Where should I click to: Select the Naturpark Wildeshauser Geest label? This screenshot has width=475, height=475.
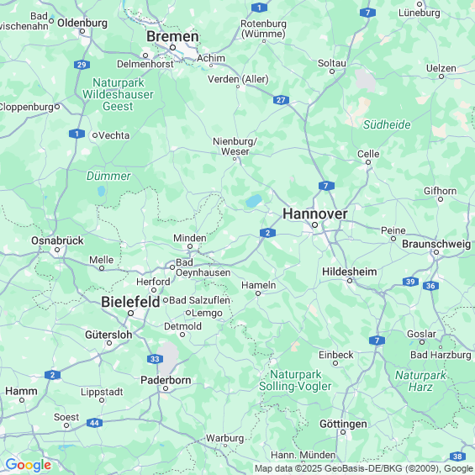(x=118, y=94)
